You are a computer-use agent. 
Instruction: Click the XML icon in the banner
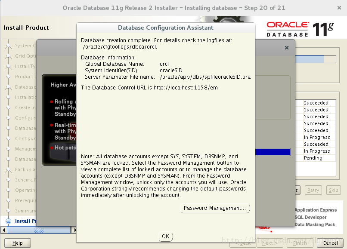pyautogui.click(x=265, y=228)
